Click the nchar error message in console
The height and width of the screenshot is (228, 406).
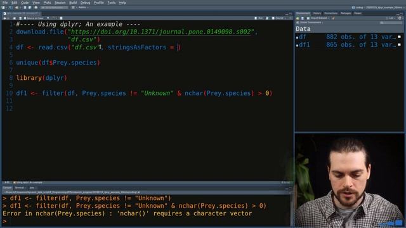pos(127,213)
